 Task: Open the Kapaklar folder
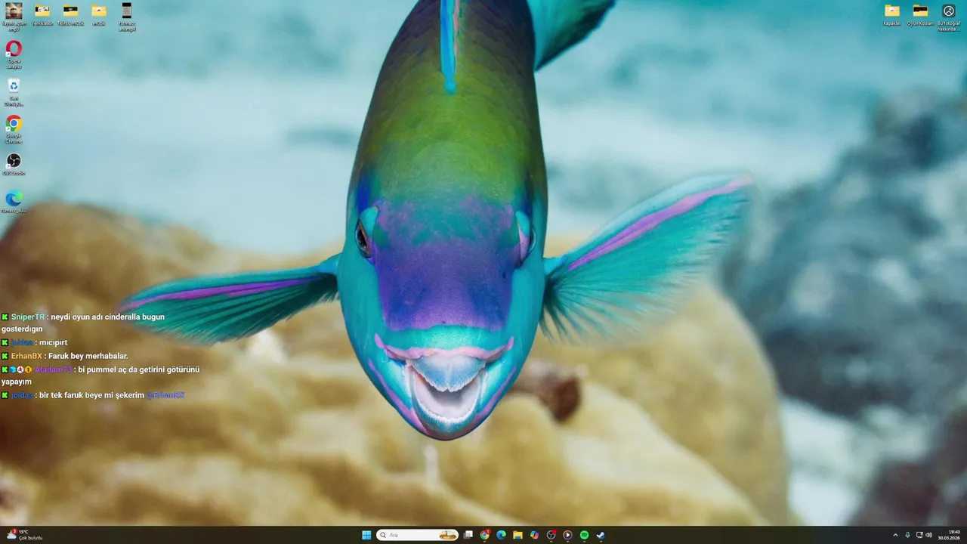point(892,14)
